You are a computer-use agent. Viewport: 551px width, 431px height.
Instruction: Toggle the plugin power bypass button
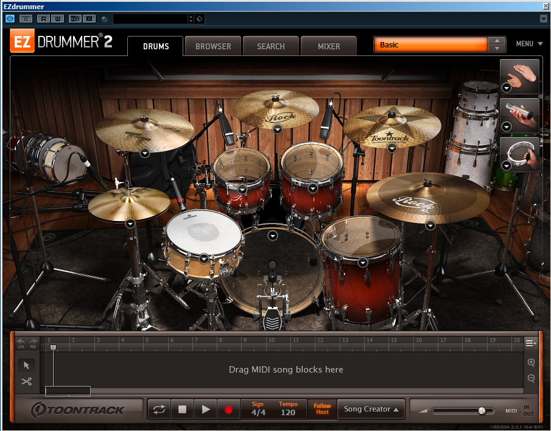pyautogui.click(x=10, y=19)
